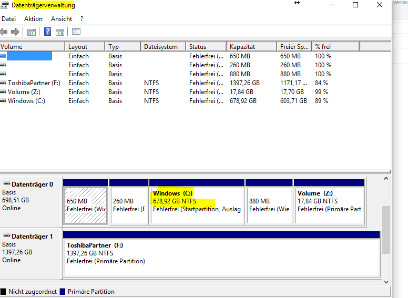408x298 pixels.
Task: Click disk icon next to Datenträger 1
Action: [6, 235]
